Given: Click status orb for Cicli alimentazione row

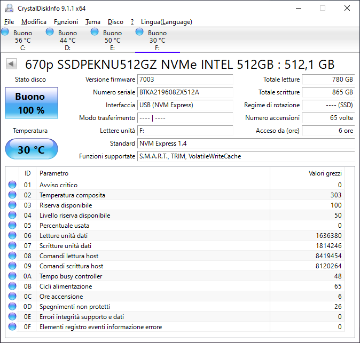Looking at the screenshot, I should tap(12, 286).
